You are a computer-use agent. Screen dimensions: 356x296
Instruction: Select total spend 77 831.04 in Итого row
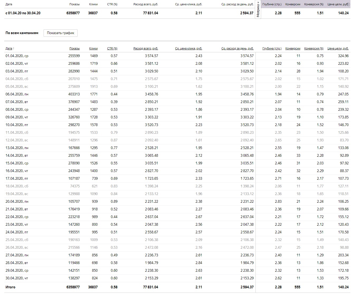point(151,287)
